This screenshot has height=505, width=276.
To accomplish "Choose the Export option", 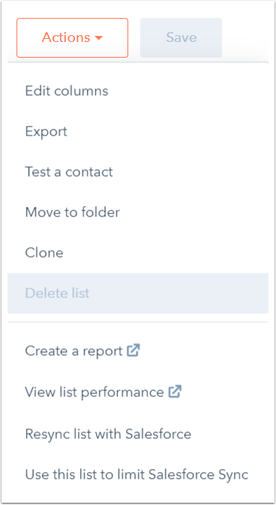I will click(x=138, y=131).
